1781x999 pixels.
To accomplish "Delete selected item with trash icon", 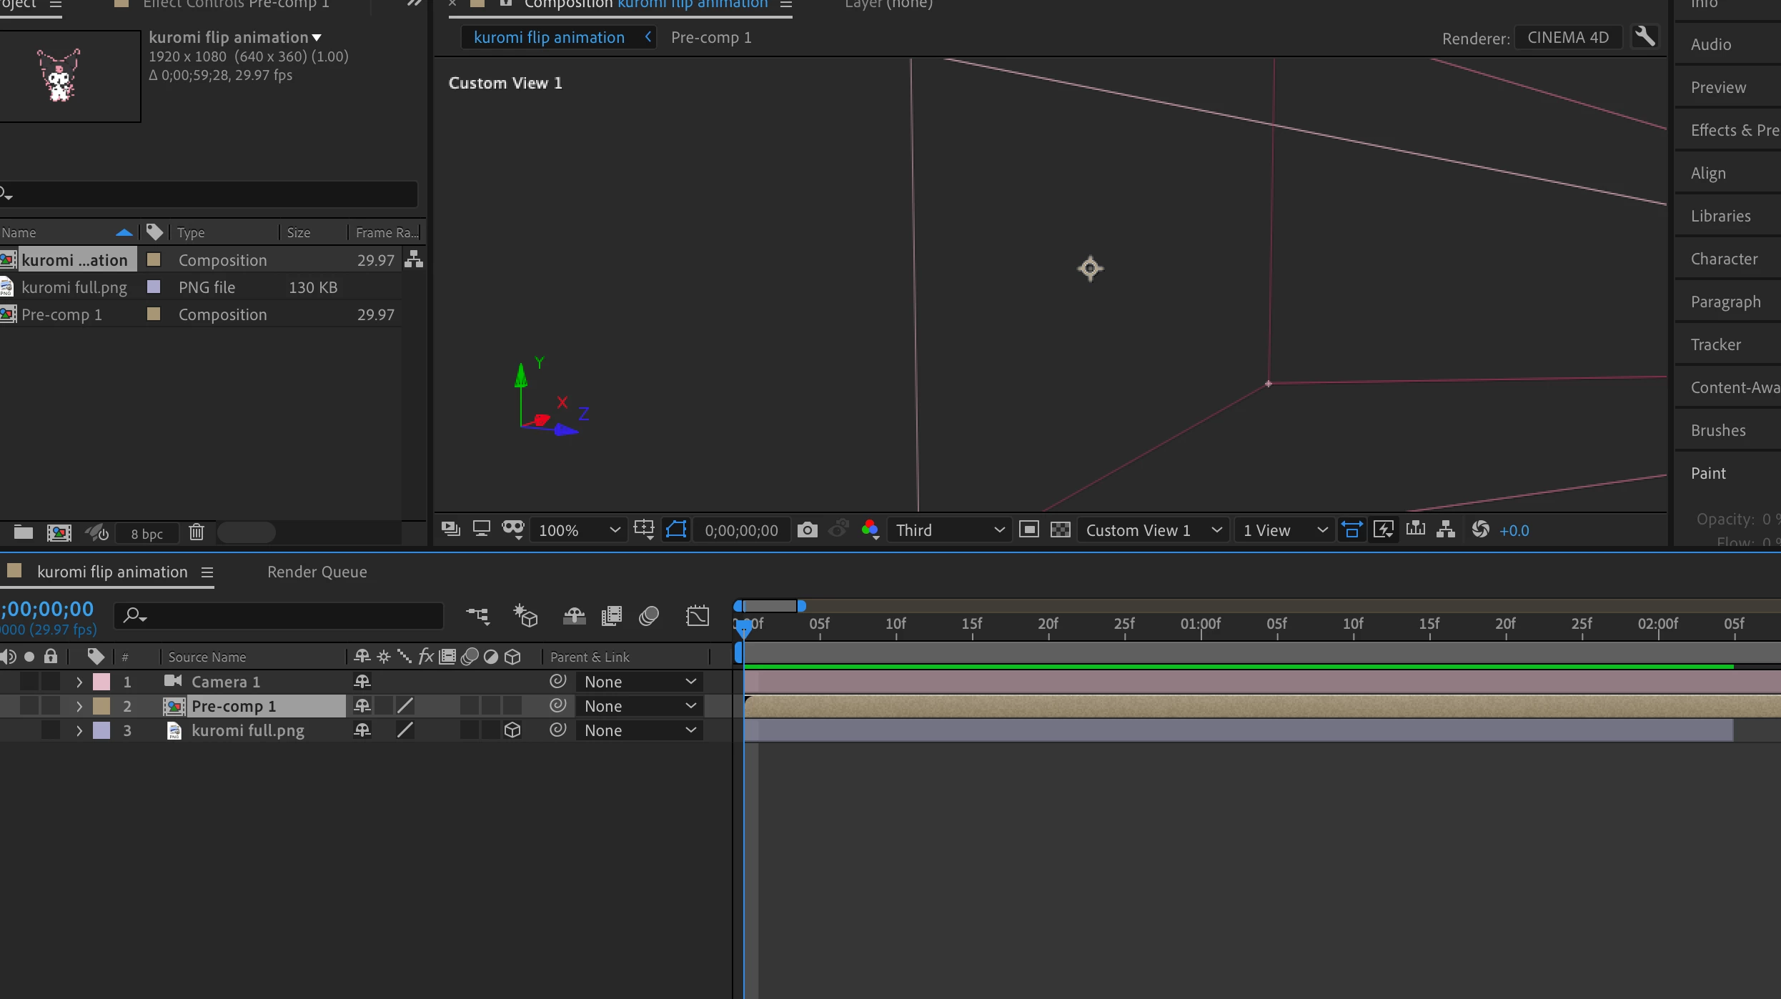I will click(197, 532).
